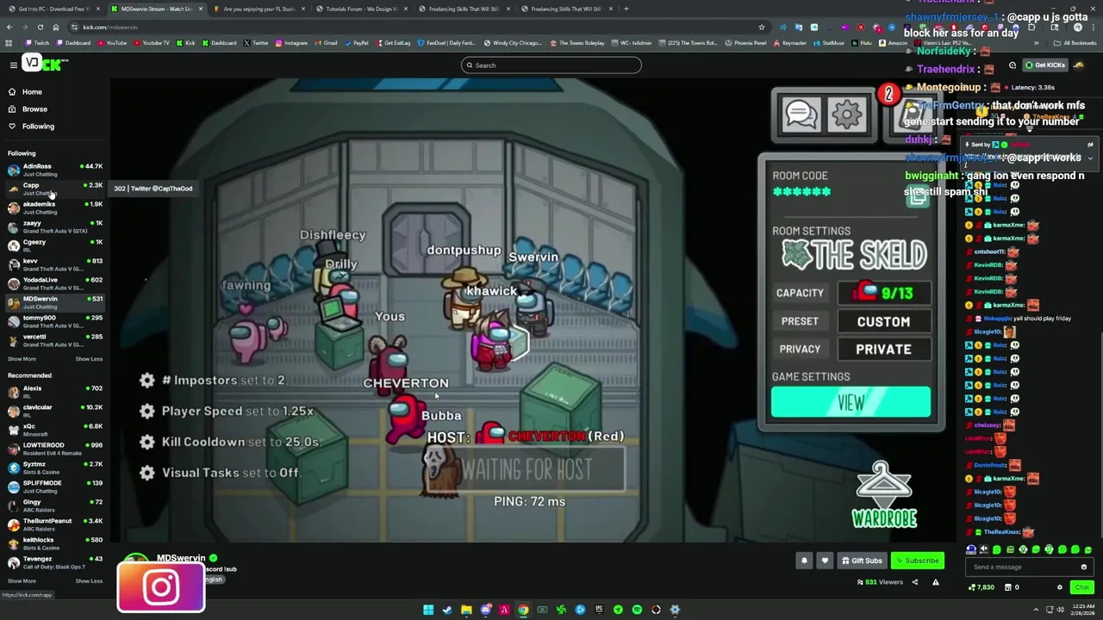This screenshot has width=1103, height=620.
Task: Show hidden system tray icons
Action: click(1037, 610)
